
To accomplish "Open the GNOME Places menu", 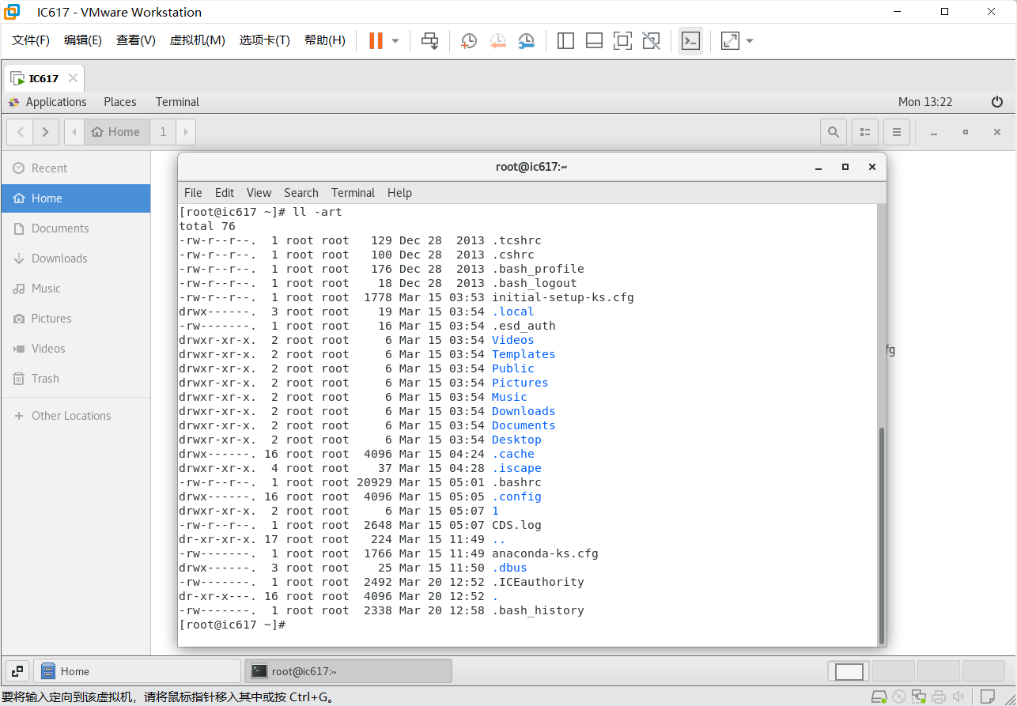I will coord(120,102).
